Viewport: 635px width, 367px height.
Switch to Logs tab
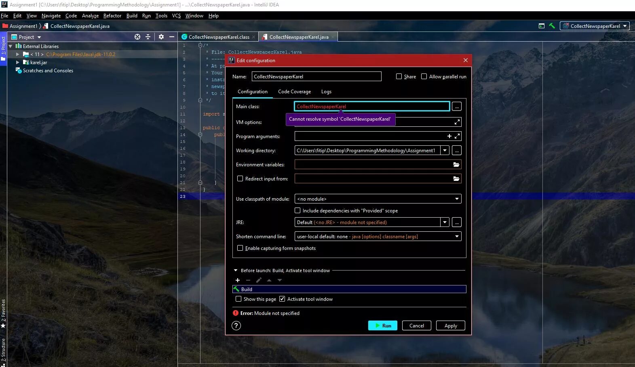click(x=326, y=92)
